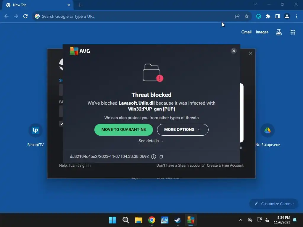This screenshot has width=303, height=227.
Task: Click the AVG logo in the dialog
Action: 80,51
